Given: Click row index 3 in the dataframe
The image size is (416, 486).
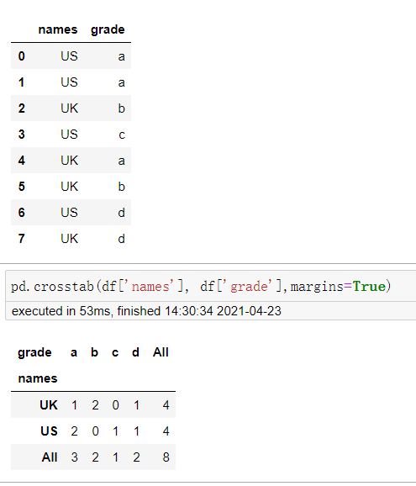Looking at the screenshot, I should click(x=21, y=135).
